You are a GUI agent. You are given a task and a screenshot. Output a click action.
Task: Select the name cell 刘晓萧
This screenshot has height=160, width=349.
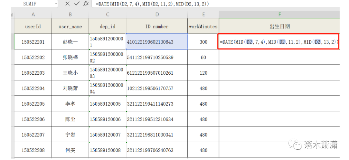70,88
